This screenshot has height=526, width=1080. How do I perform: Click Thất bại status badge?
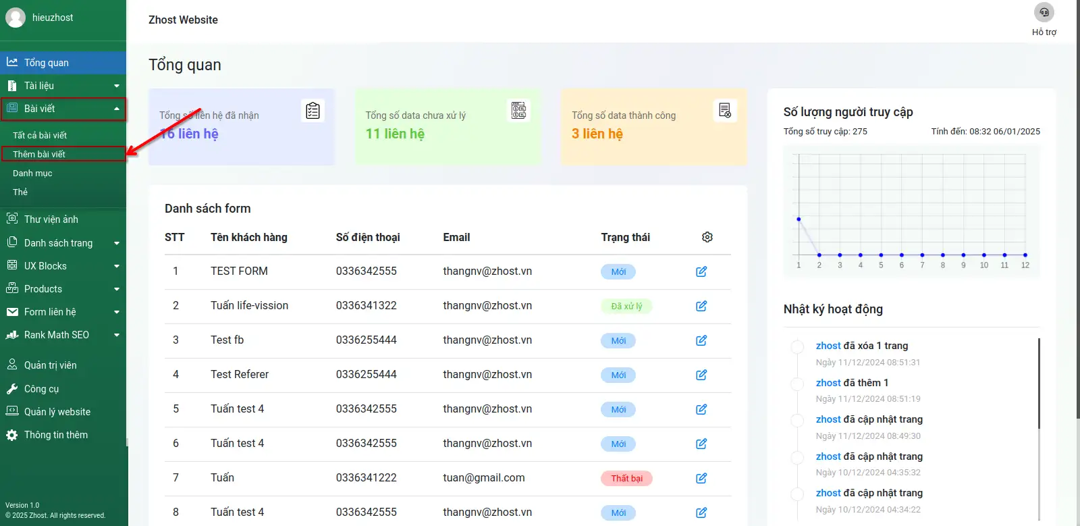[x=626, y=478]
